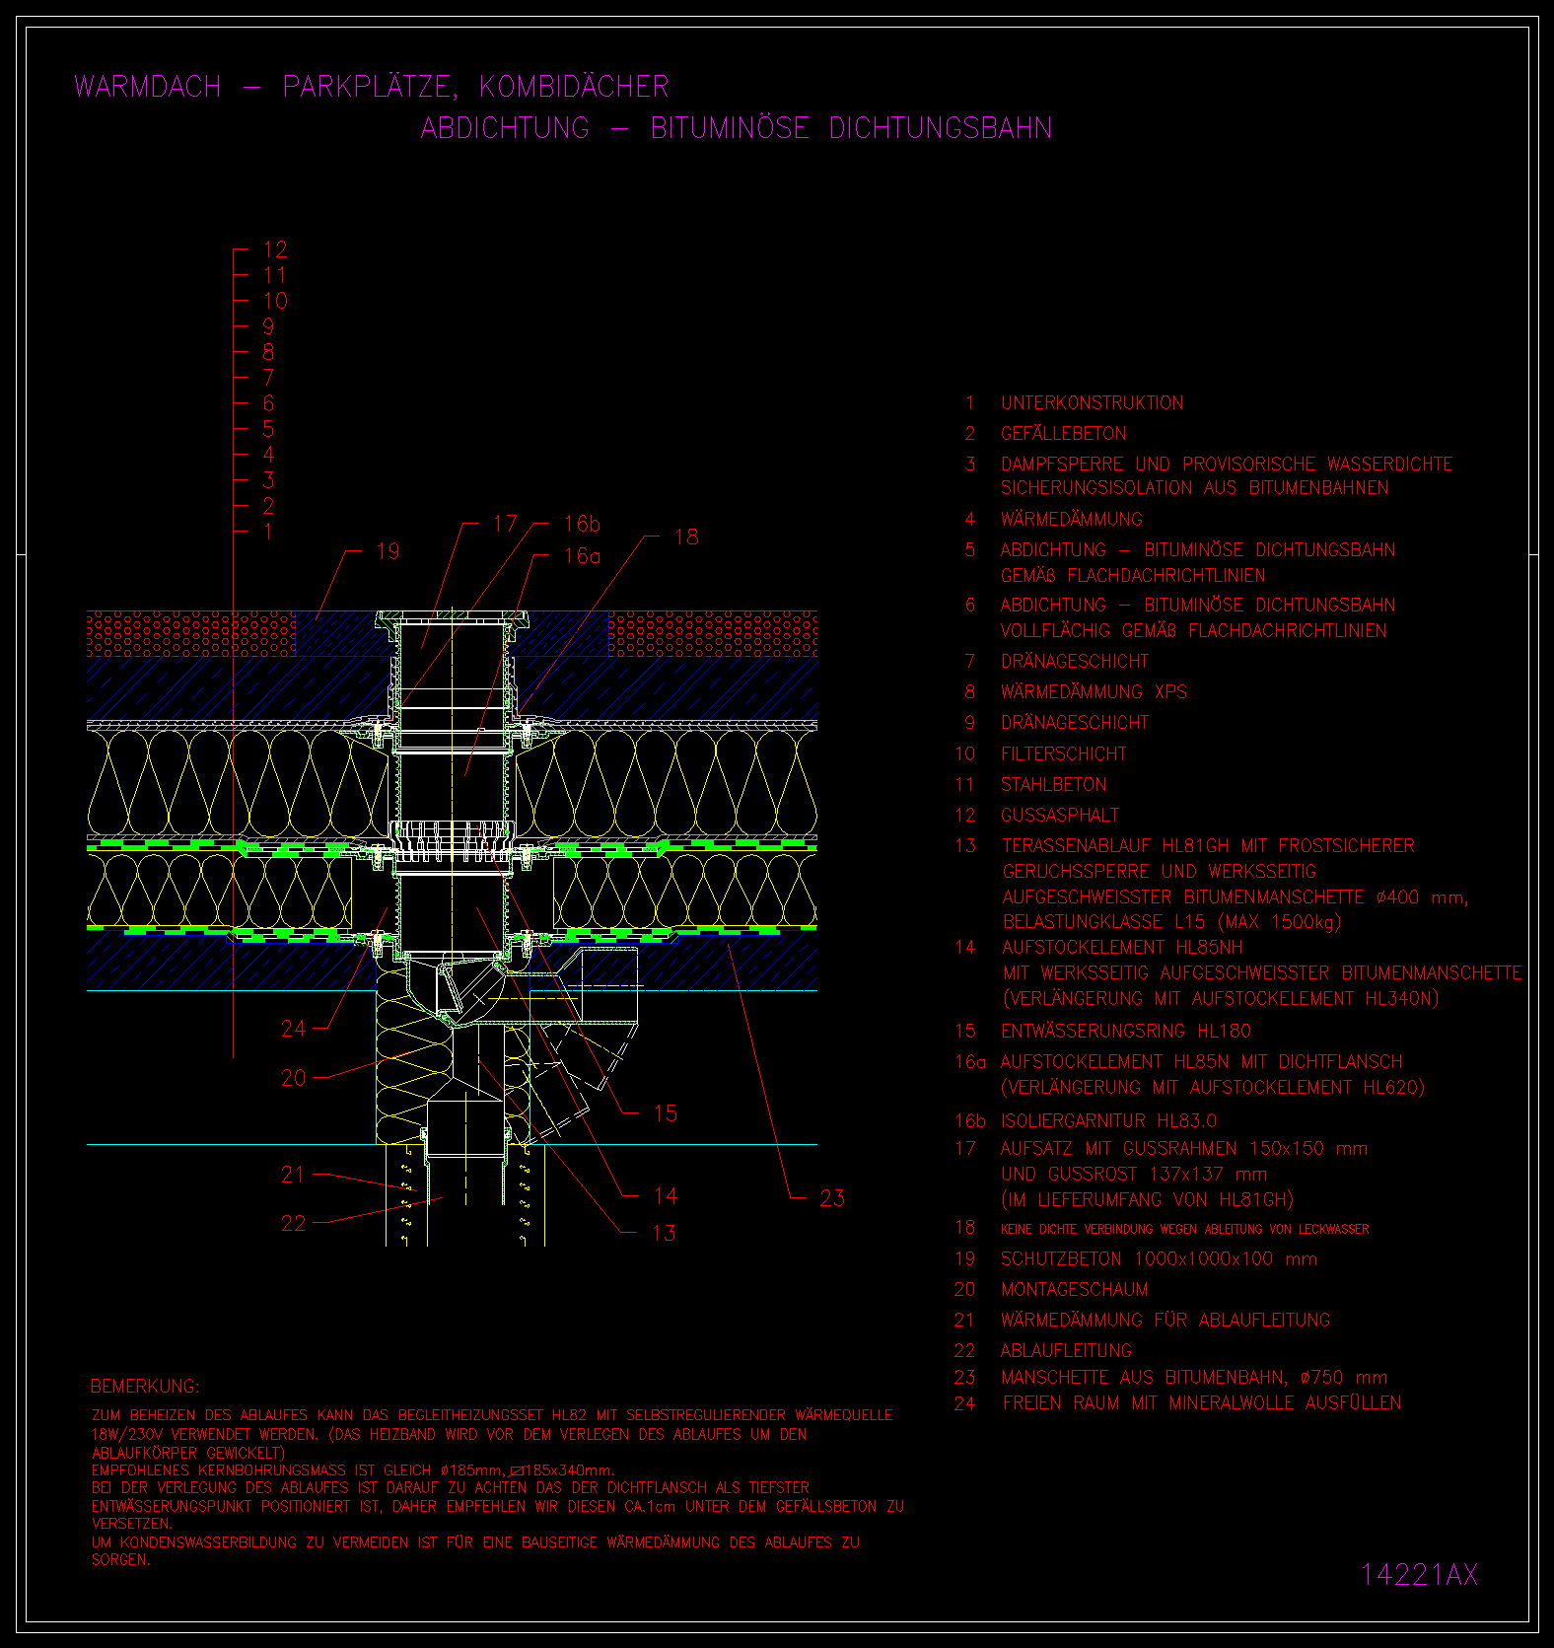This screenshot has height=1648, width=1554.
Task: Select callout label '16a' on the section drawing
Action: 582,556
